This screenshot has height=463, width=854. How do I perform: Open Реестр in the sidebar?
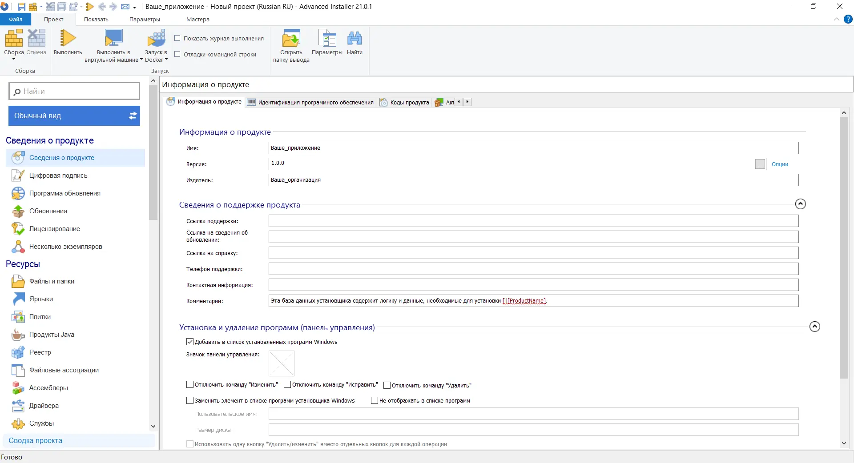75,352
